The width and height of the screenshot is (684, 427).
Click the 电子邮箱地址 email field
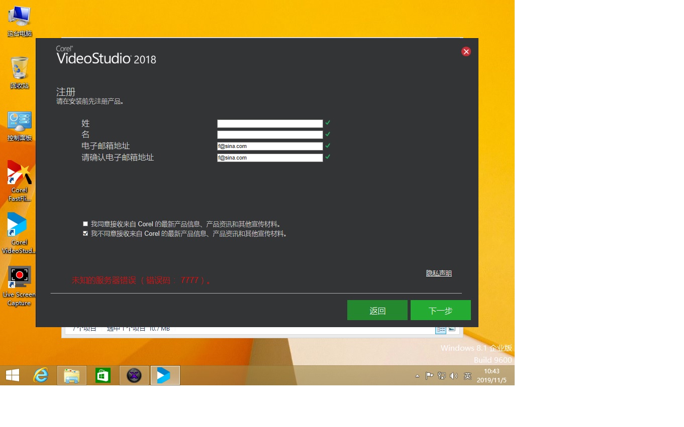pos(270,147)
